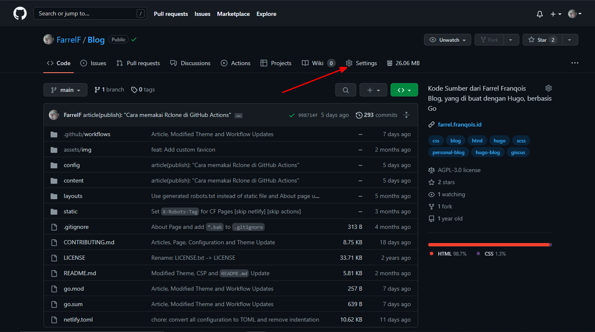Viewport: 595px width, 332px height.
Task: Switch to the Actions tab
Action: (x=235, y=63)
